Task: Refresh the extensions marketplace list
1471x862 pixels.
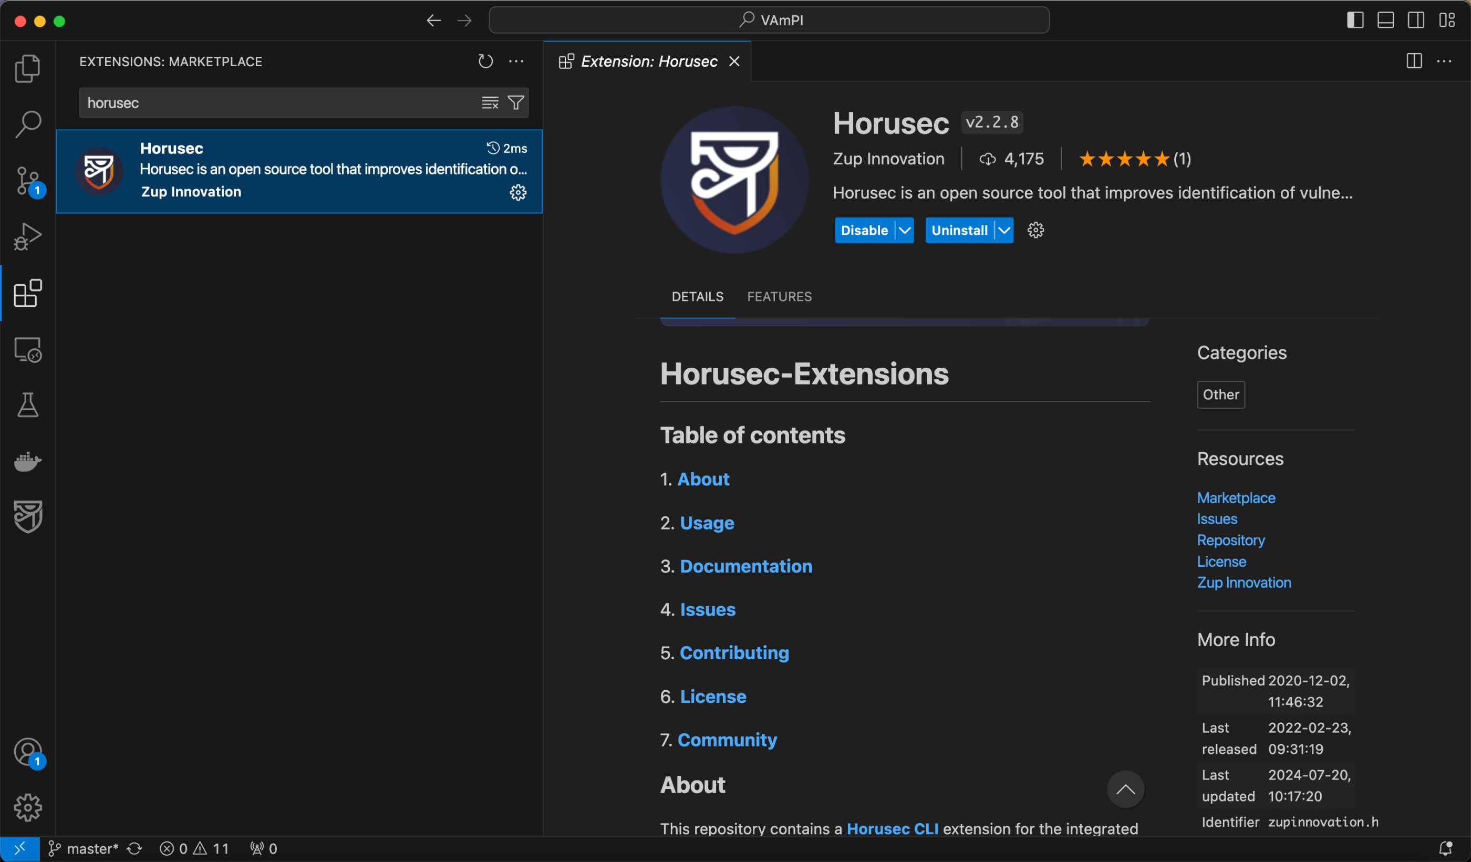Action: pyautogui.click(x=485, y=61)
